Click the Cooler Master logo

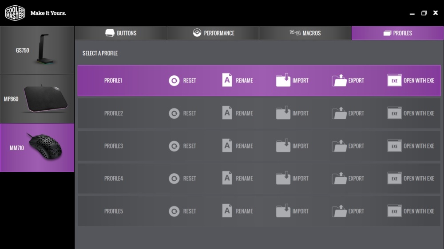click(x=15, y=13)
